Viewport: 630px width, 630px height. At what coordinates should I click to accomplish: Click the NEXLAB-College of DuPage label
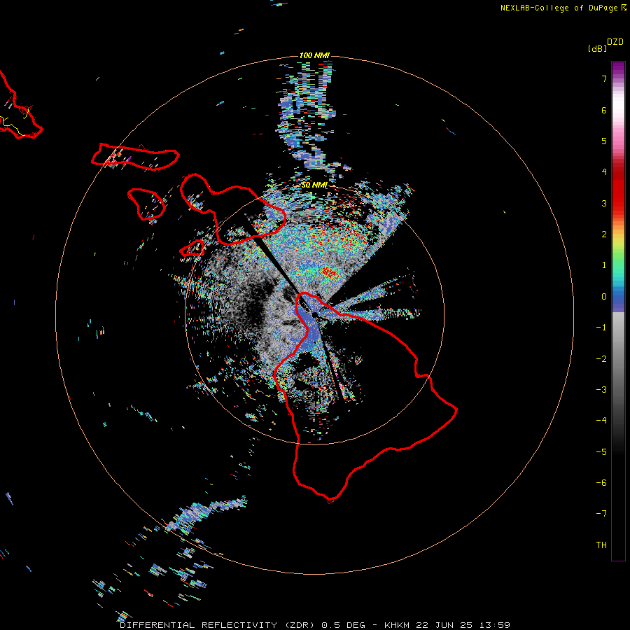click(559, 8)
